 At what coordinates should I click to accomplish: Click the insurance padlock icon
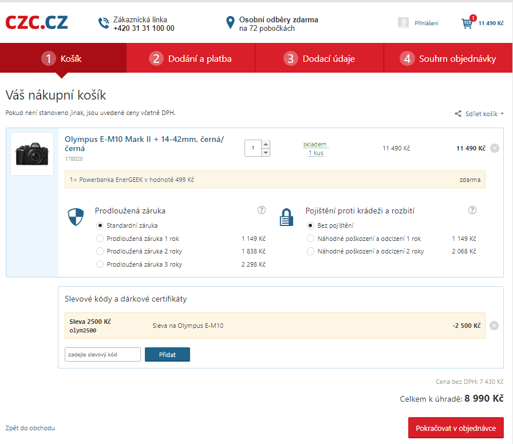(x=286, y=217)
